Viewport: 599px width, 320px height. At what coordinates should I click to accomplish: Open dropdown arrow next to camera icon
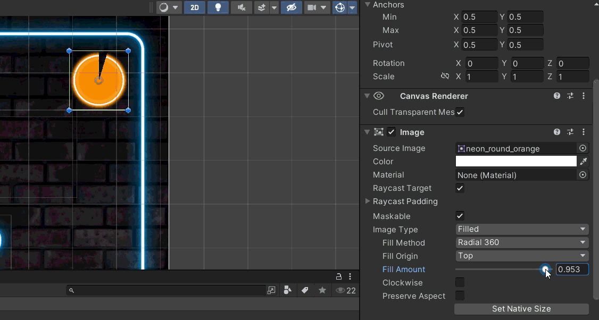323,7
